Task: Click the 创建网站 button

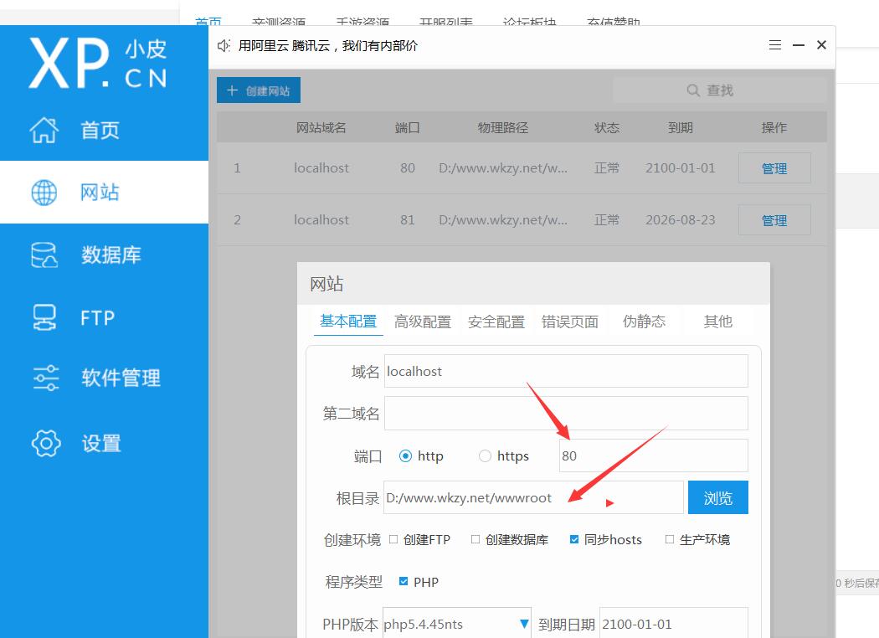Action: tap(259, 90)
